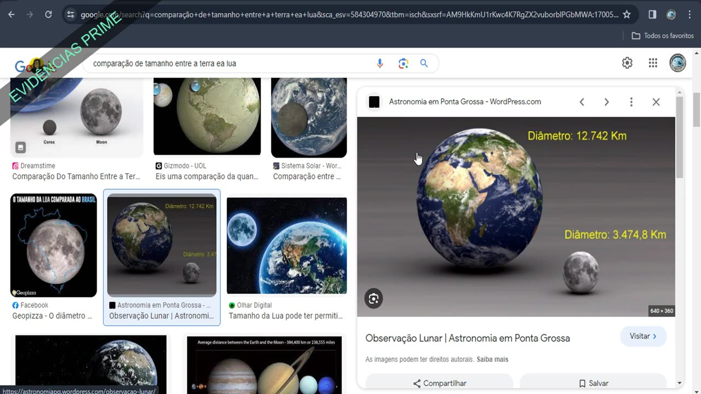
Task: Click Compartilhar button
Action: pos(439,383)
